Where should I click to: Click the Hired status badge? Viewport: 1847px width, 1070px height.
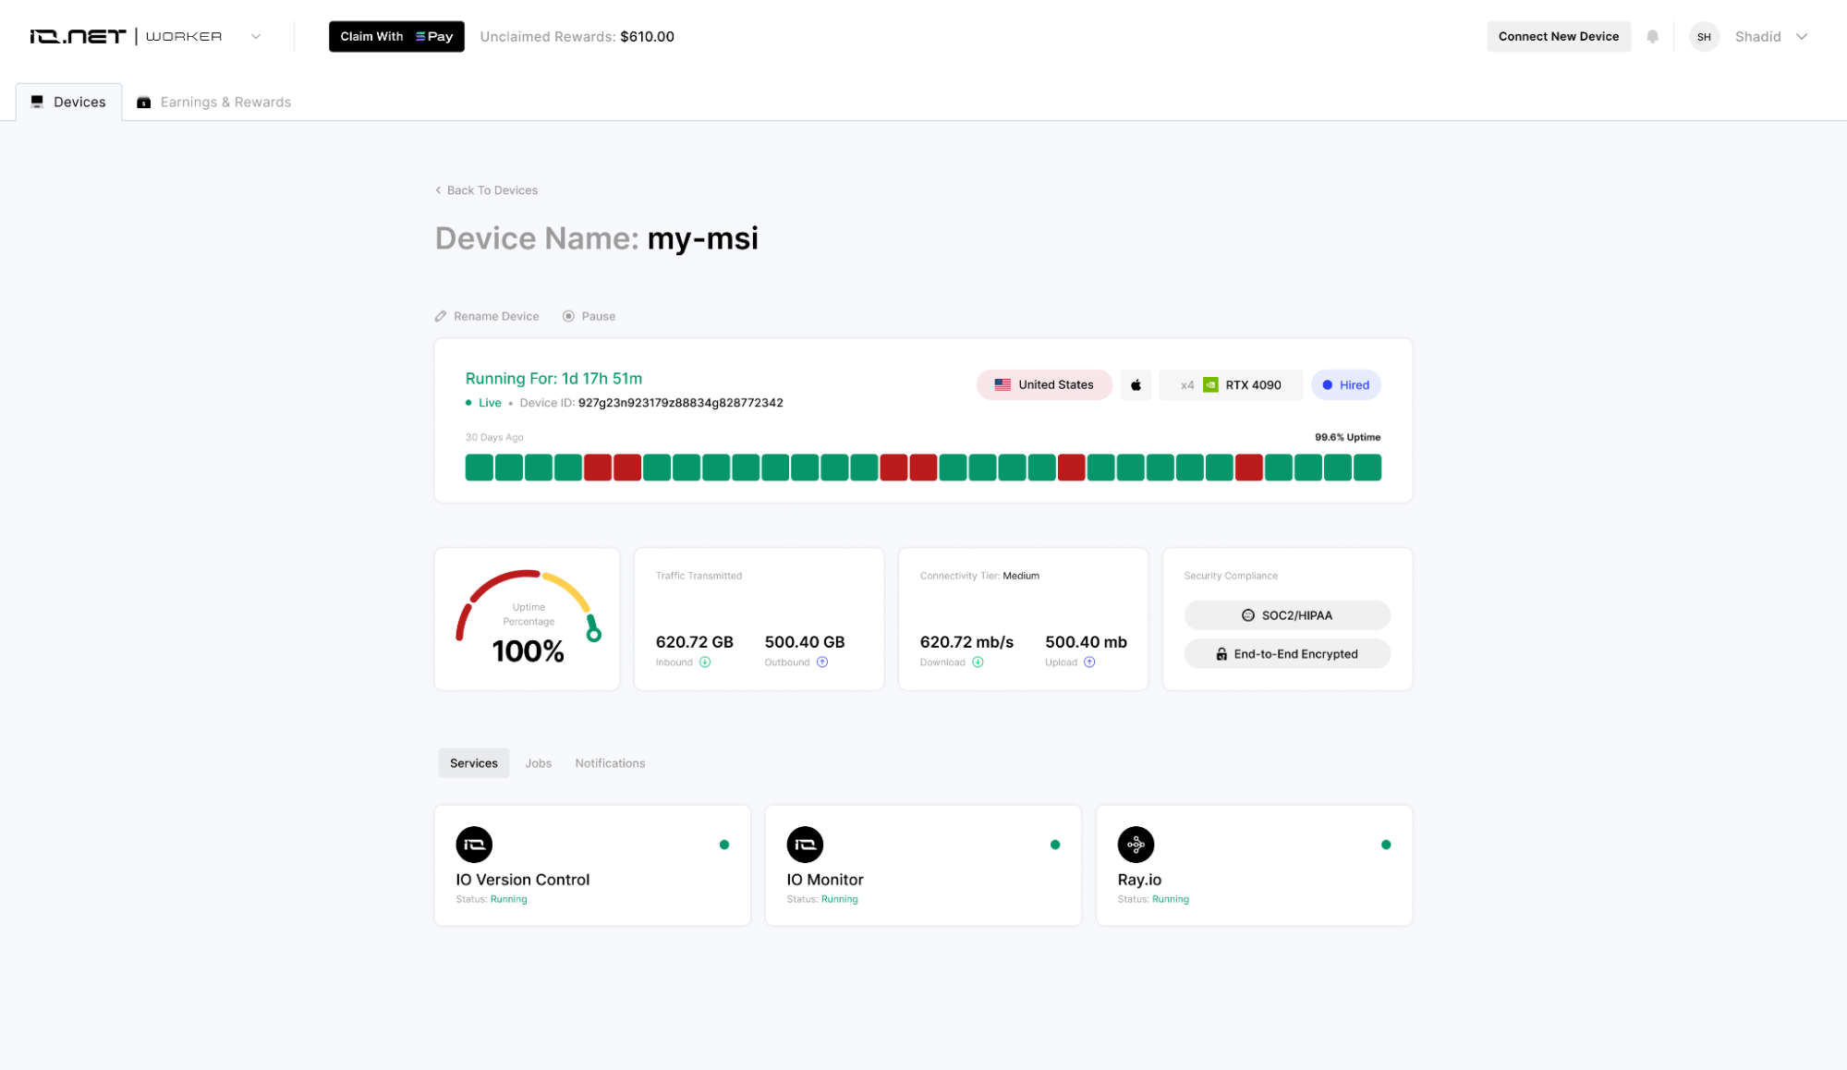click(x=1345, y=385)
